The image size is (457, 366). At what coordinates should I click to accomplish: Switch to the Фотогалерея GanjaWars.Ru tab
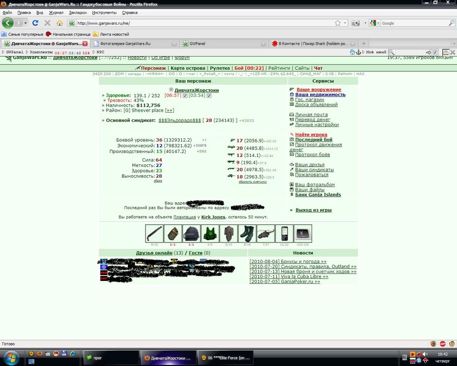134,43
